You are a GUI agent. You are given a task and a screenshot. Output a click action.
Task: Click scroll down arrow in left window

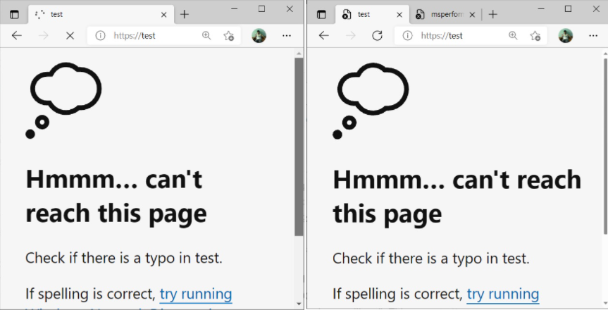[299, 304]
